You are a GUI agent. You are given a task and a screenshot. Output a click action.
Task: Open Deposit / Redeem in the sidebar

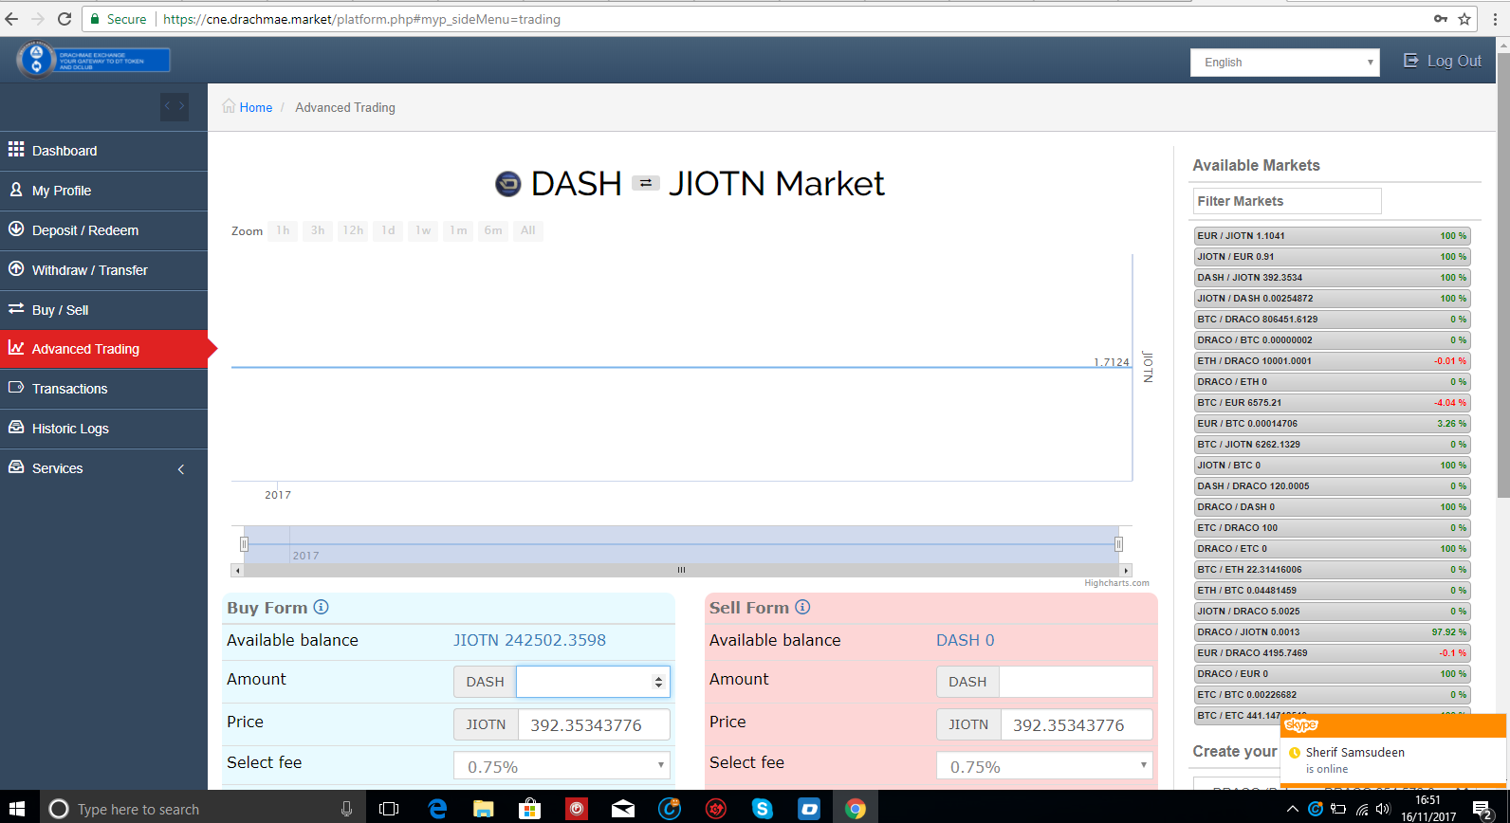coord(103,230)
